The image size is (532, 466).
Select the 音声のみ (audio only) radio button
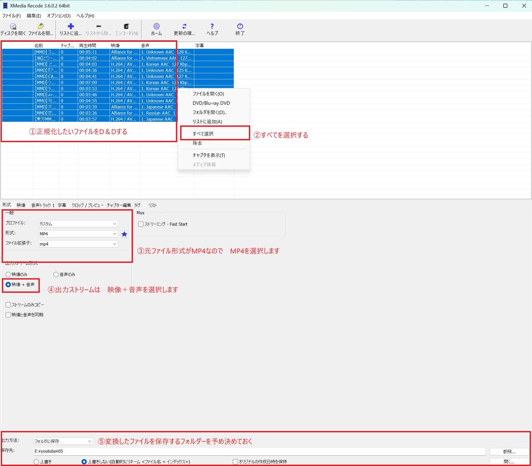tap(56, 274)
